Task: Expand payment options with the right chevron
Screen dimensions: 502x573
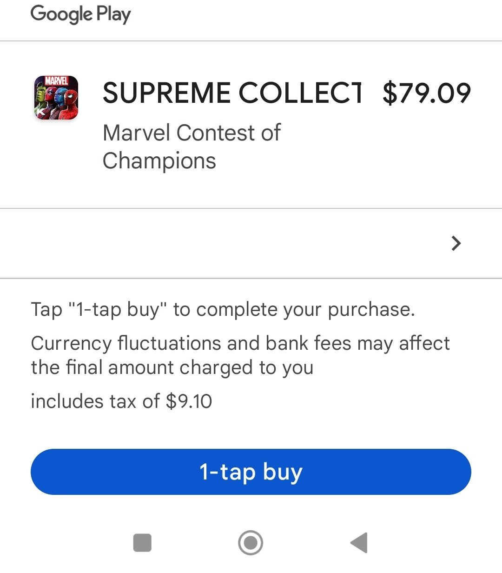Action: [x=456, y=243]
